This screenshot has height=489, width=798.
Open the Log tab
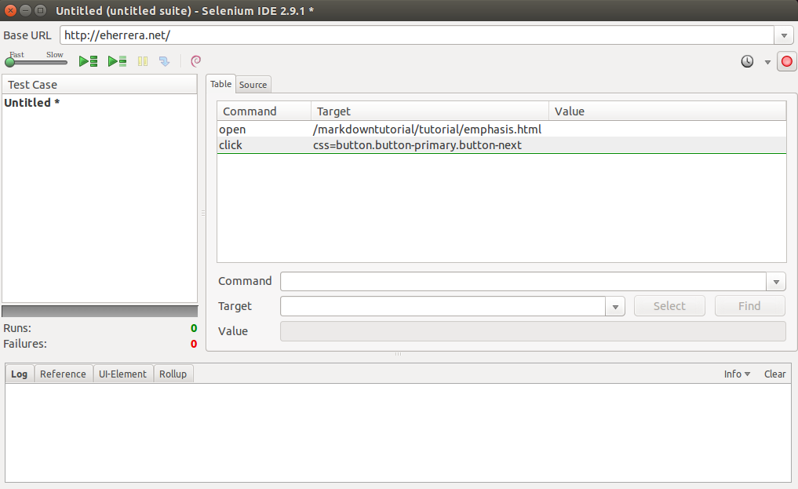click(x=20, y=374)
